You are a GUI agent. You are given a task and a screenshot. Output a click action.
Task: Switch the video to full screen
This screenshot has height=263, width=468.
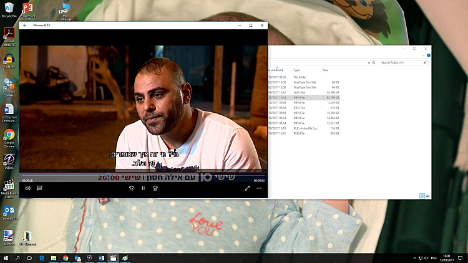pyautogui.click(x=247, y=188)
